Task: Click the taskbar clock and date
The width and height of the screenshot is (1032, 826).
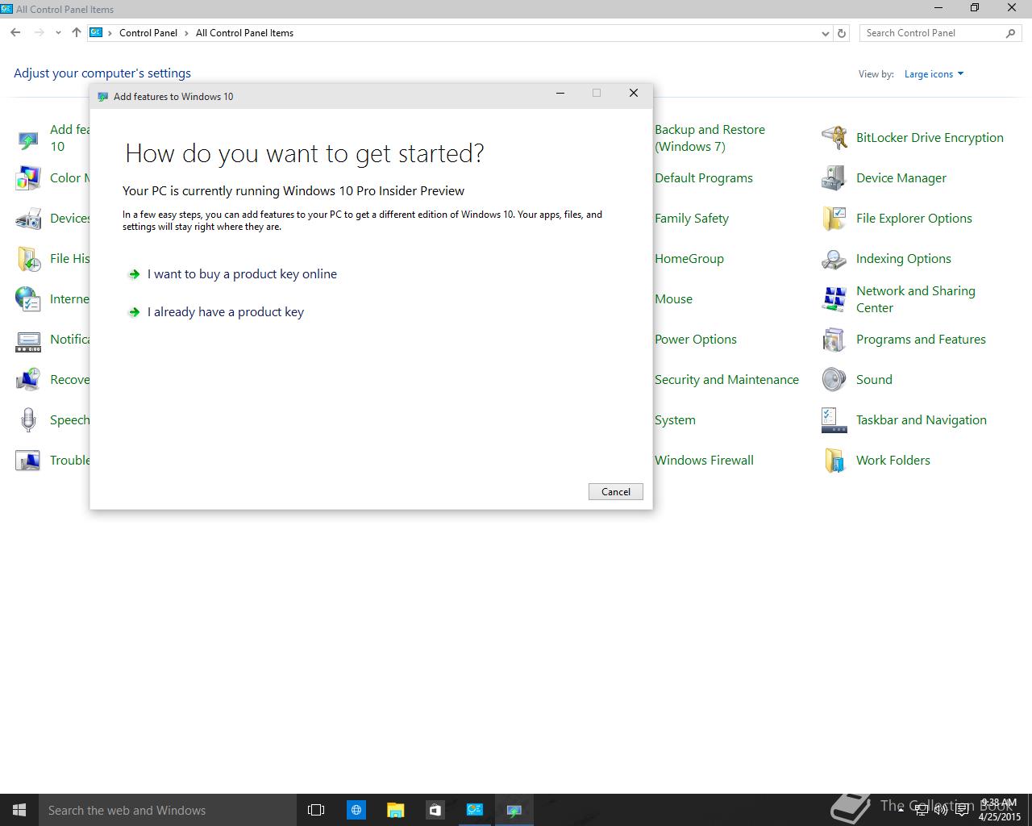Action: coord(1000,810)
